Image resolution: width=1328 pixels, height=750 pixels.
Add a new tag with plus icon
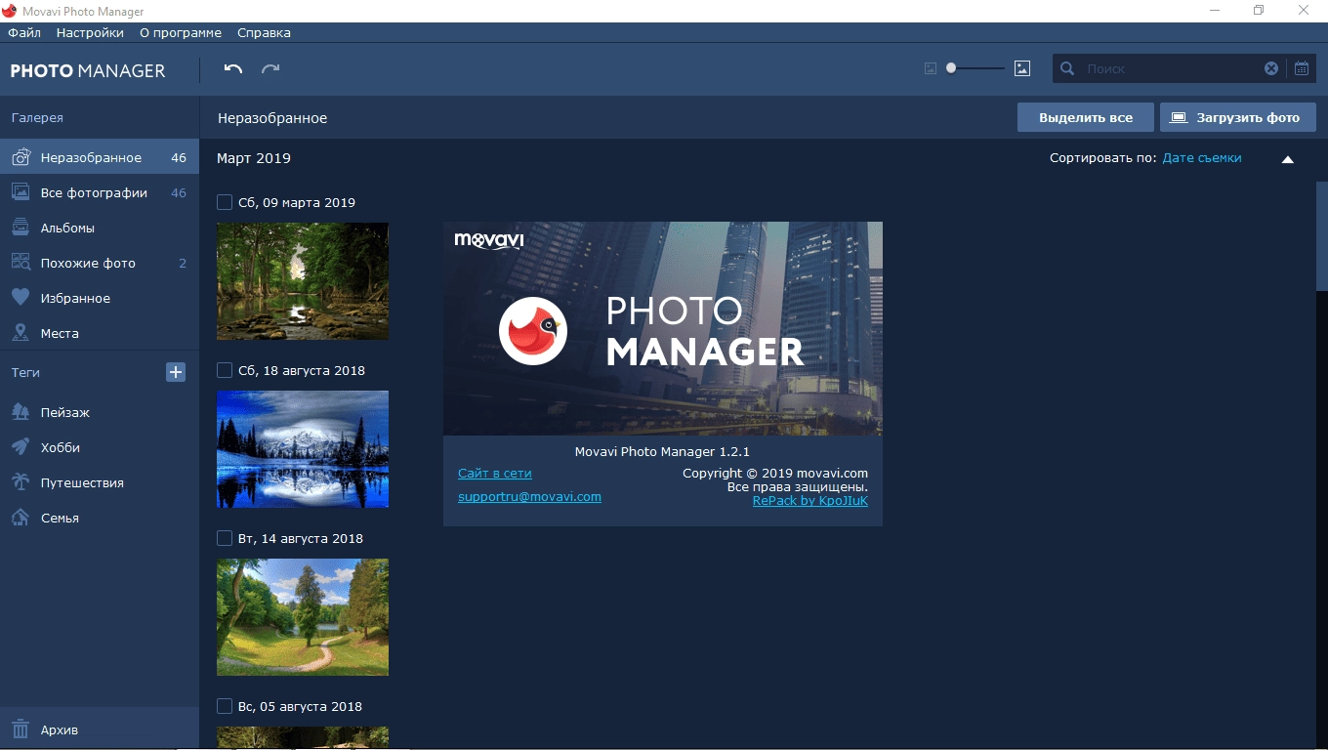tap(176, 372)
